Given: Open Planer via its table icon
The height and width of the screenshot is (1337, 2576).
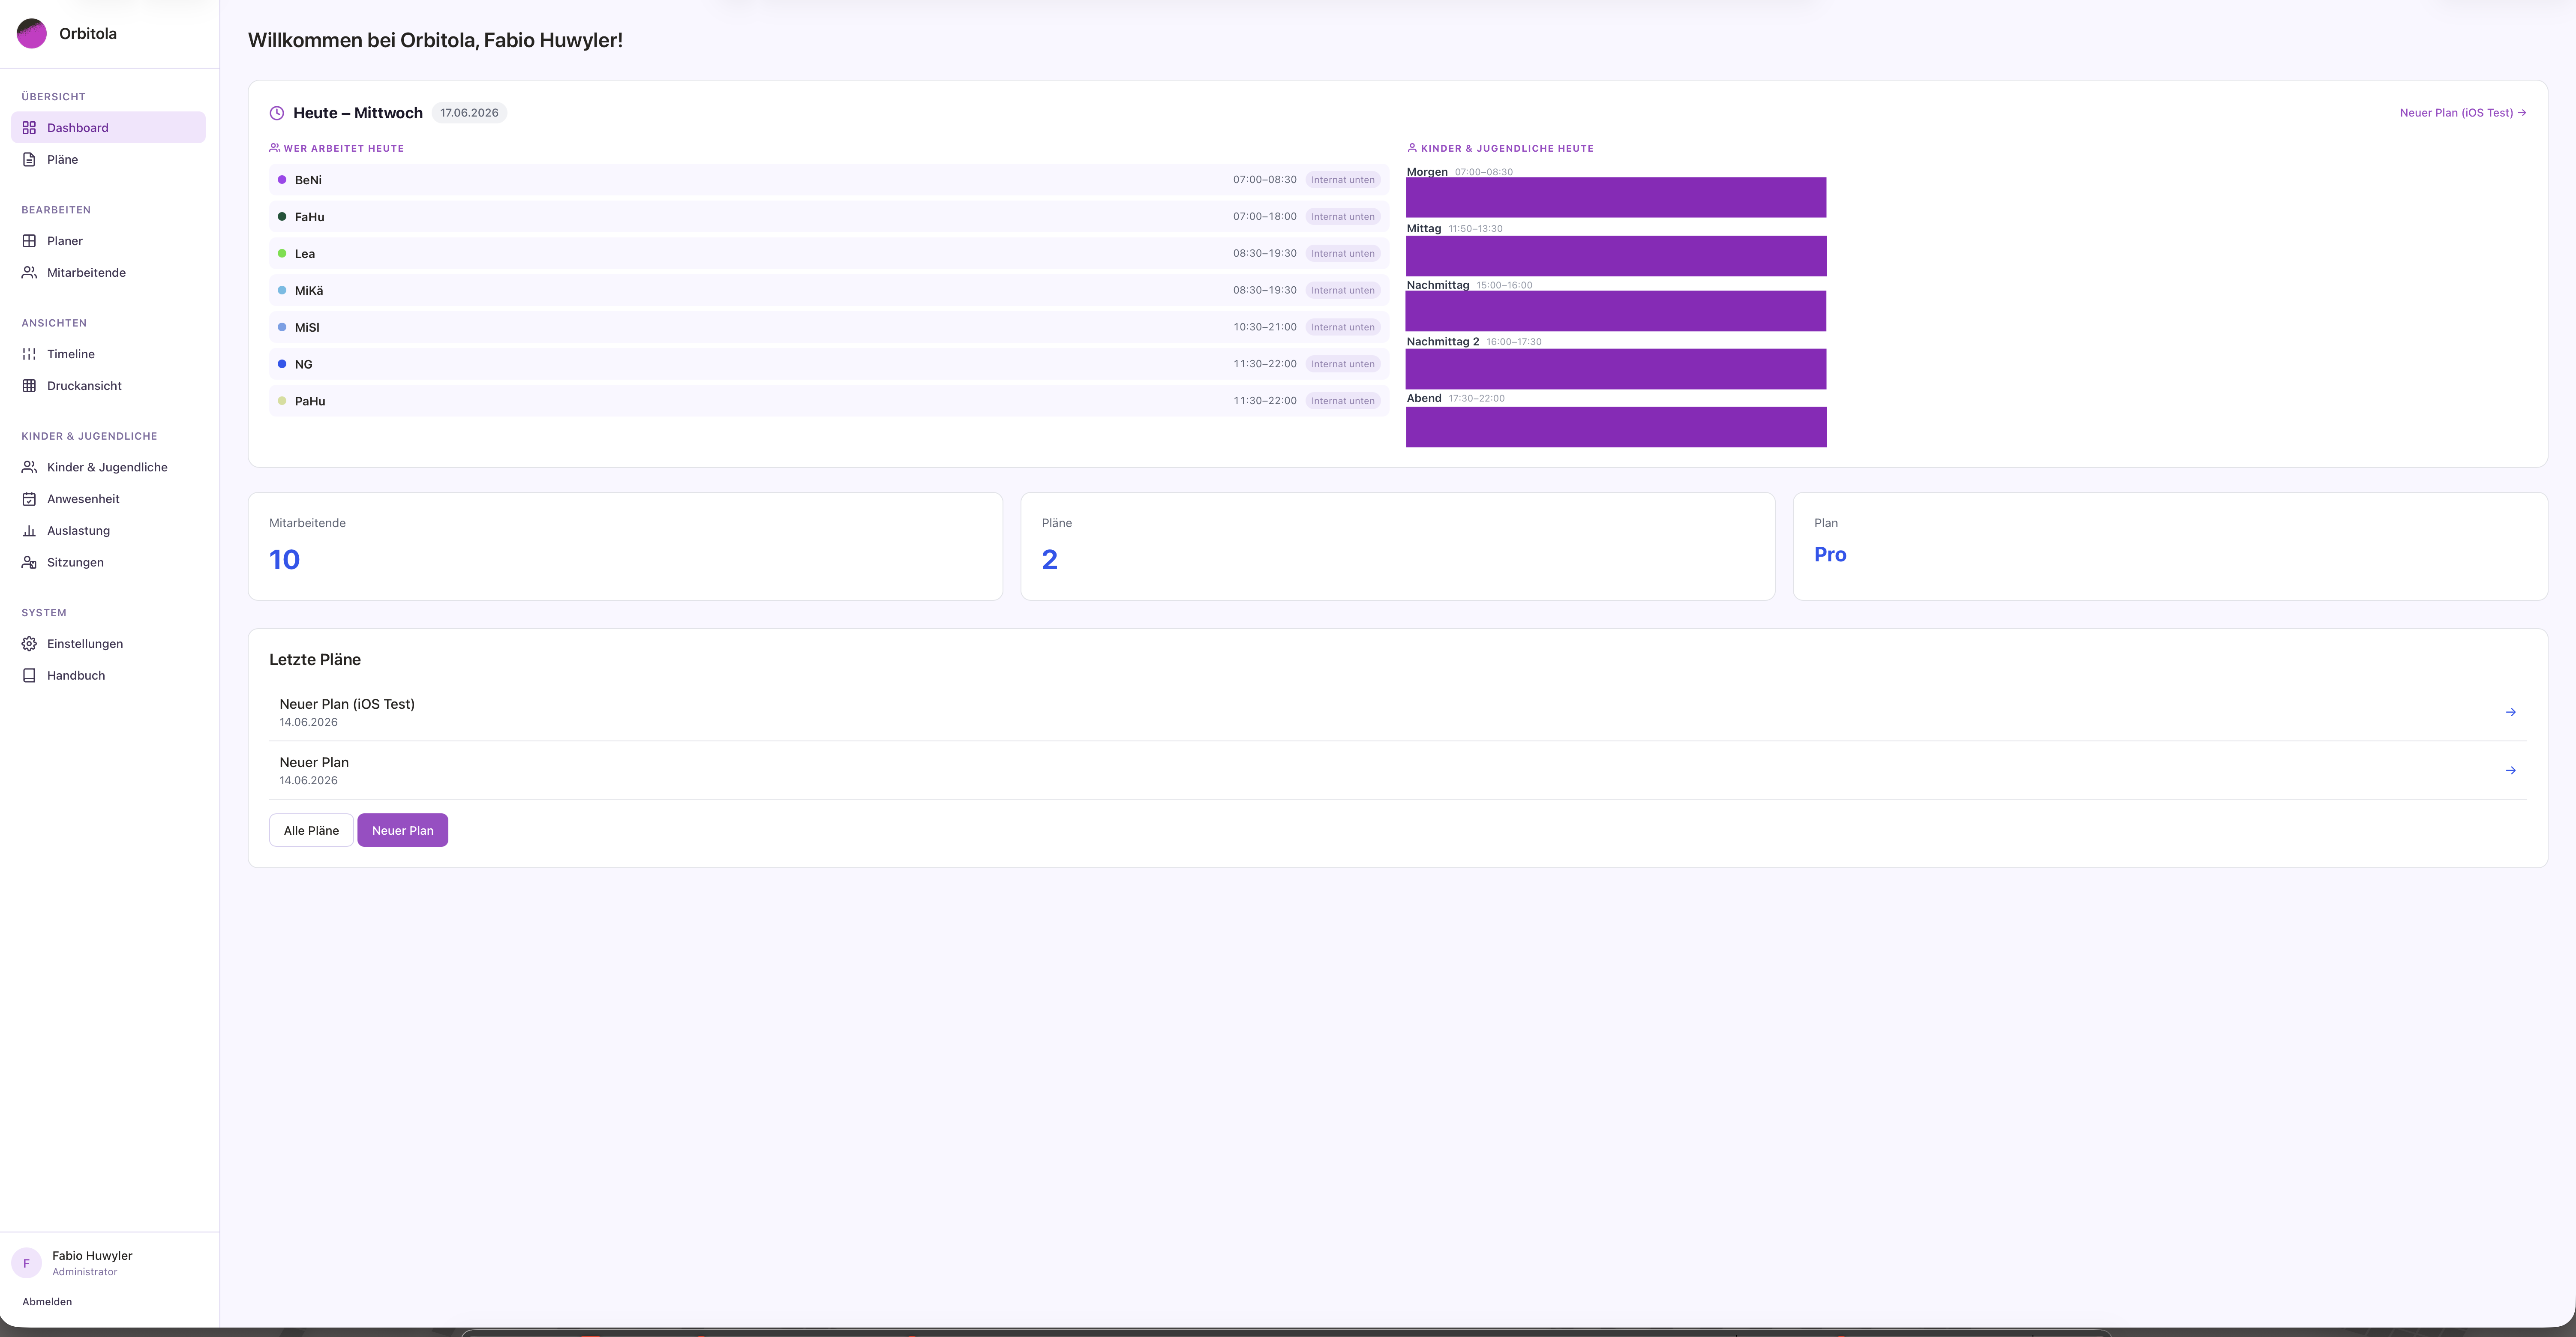Looking at the screenshot, I should coord(29,241).
